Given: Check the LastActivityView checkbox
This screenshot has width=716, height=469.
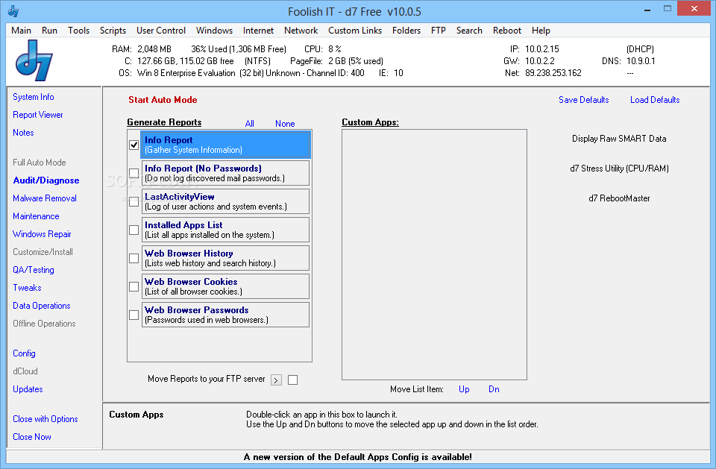Looking at the screenshot, I should pos(134,201).
